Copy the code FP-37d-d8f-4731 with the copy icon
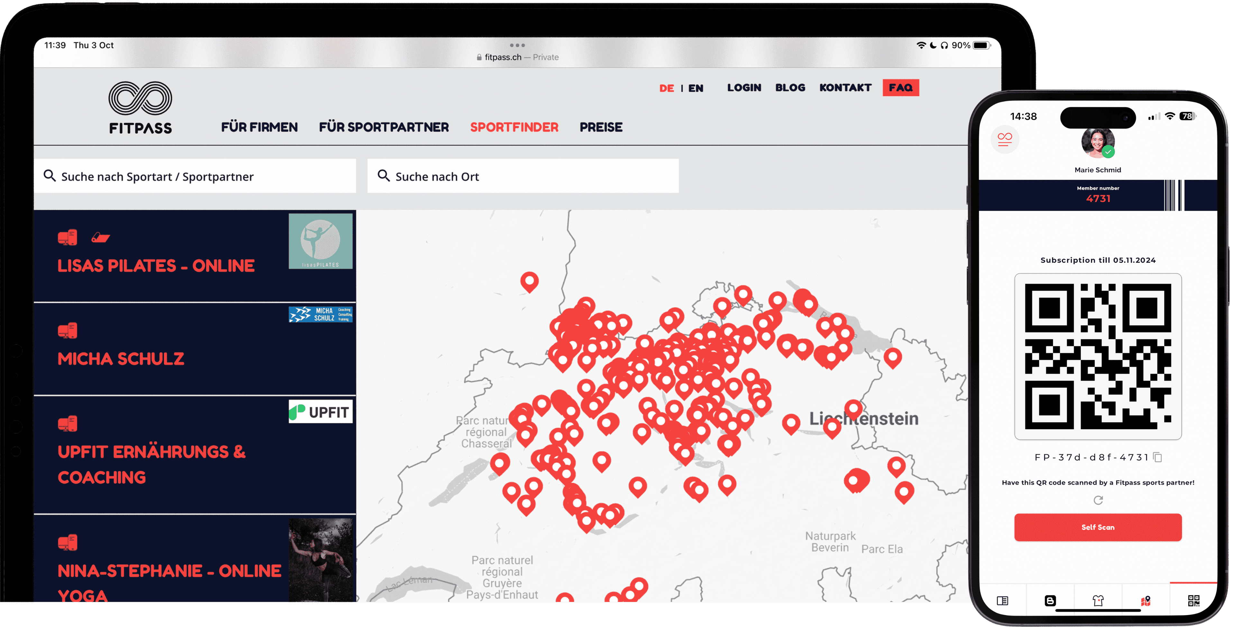 coord(1158,457)
